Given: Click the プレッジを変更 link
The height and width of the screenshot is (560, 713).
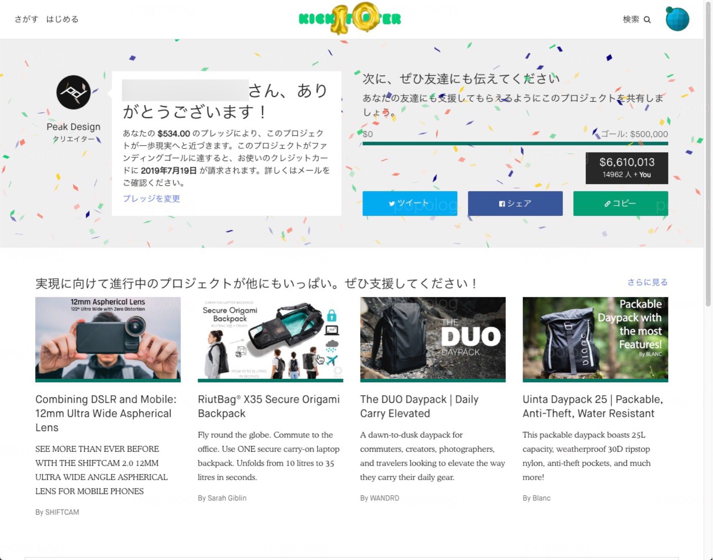Looking at the screenshot, I should [151, 198].
